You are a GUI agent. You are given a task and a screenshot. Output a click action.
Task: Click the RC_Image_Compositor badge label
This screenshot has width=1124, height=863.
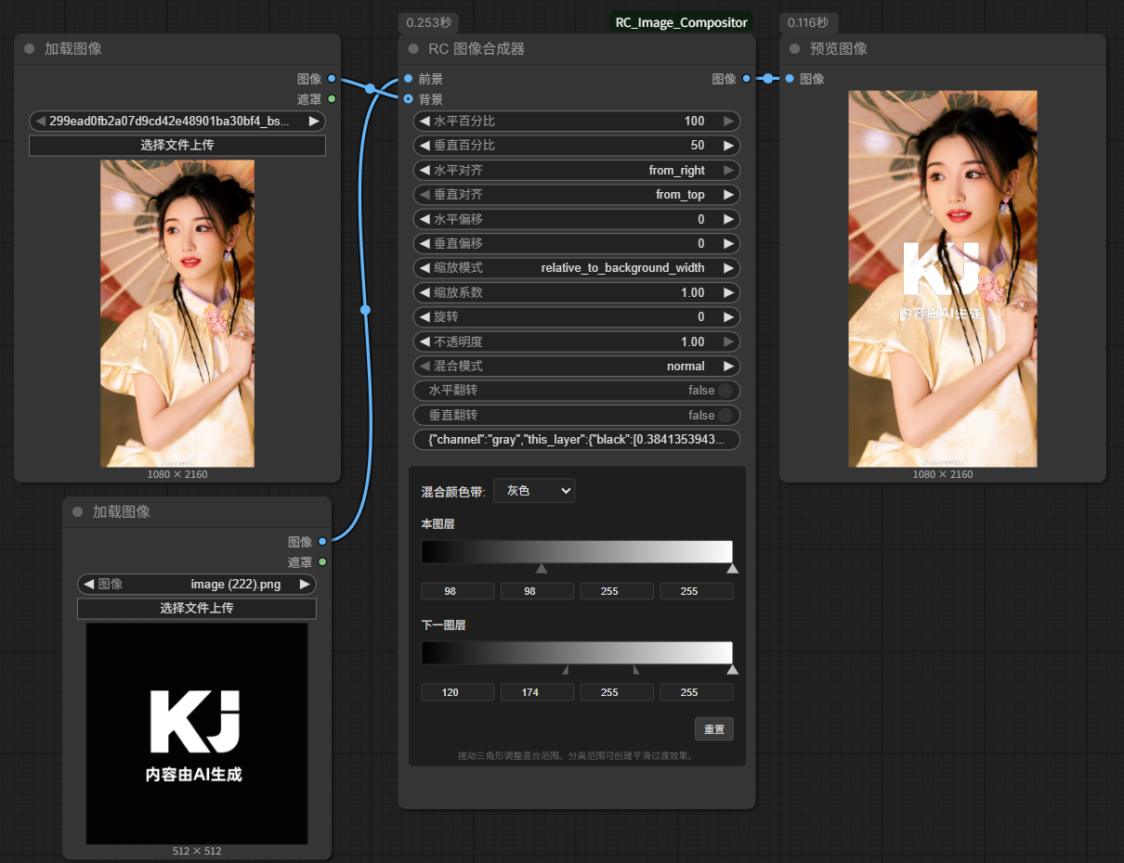[681, 22]
